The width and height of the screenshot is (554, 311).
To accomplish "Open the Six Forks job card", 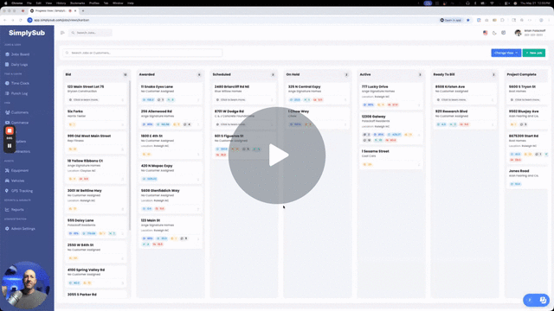I will point(96,117).
